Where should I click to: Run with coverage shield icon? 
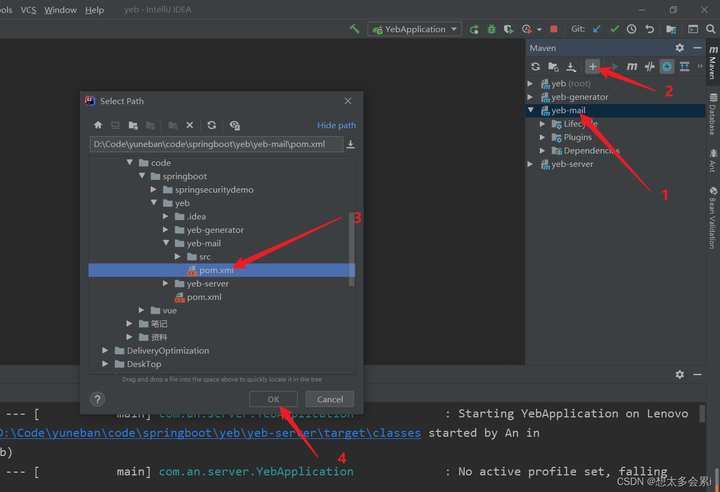click(508, 29)
